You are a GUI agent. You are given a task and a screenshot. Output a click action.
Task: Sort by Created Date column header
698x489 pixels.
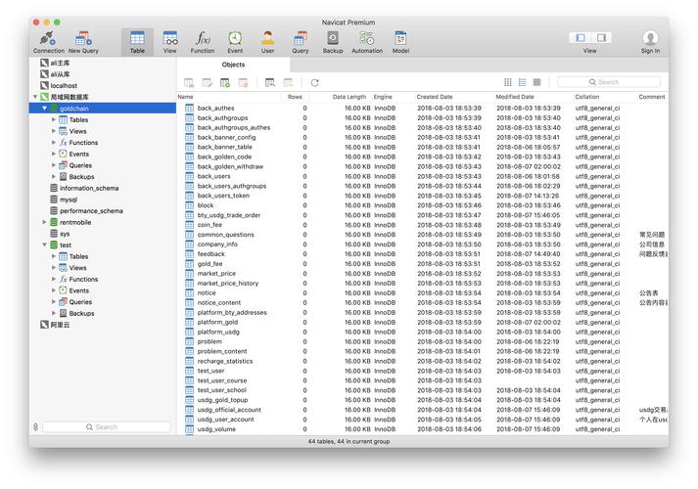(x=435, y=97)
